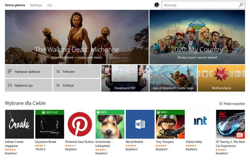
Task: Switch to the Gry tab
Action: 50,5
